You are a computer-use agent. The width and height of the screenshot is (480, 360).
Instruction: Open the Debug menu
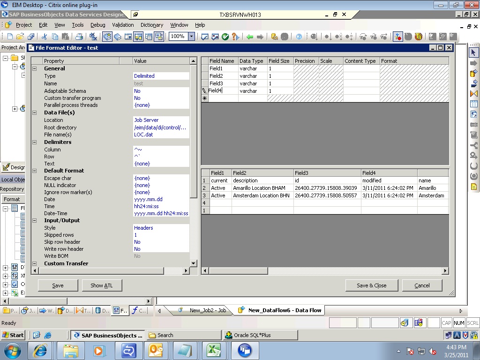click(x=97, y=25)
